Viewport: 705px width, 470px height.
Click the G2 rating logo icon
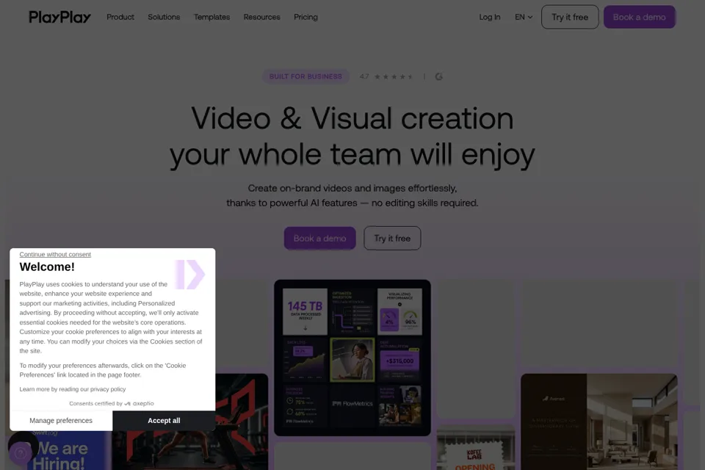439,76
